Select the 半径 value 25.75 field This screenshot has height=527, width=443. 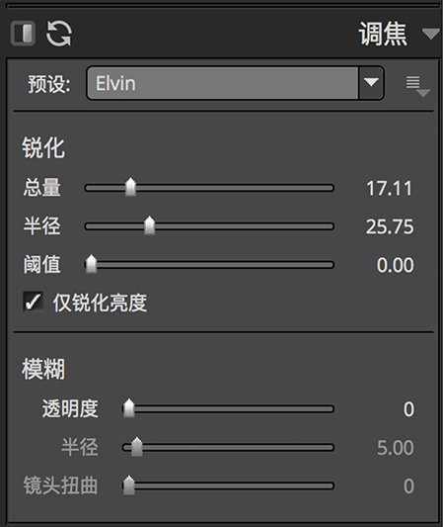pos(390,226)
